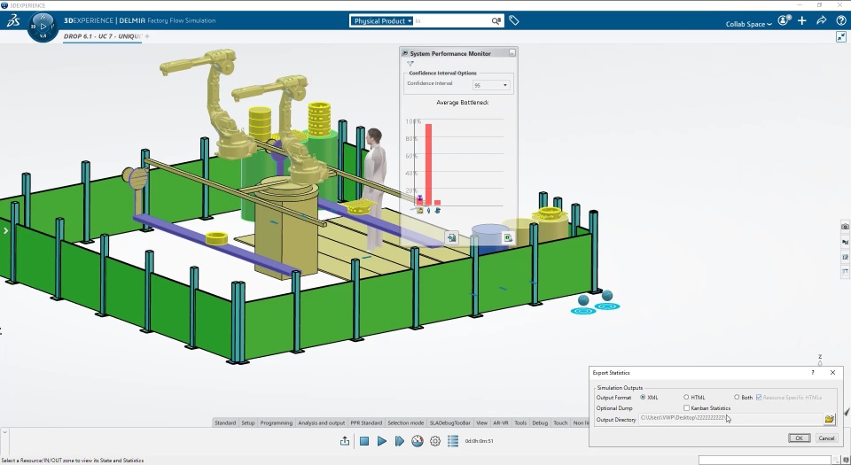Screen dimensions: 851x465
Task: Open the Confidence Interval dropdown
Action: click(x=490, y=85)
